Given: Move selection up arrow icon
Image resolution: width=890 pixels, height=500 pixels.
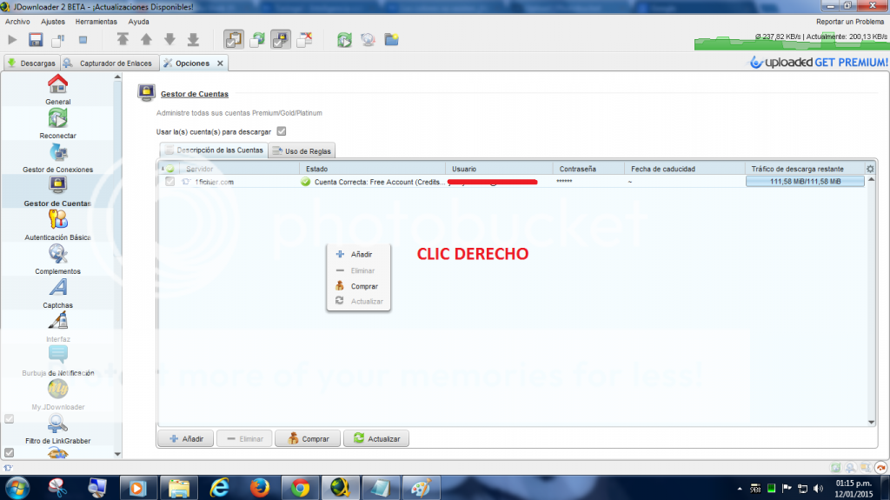Looking at the screenshot, I should pos(146,39).
